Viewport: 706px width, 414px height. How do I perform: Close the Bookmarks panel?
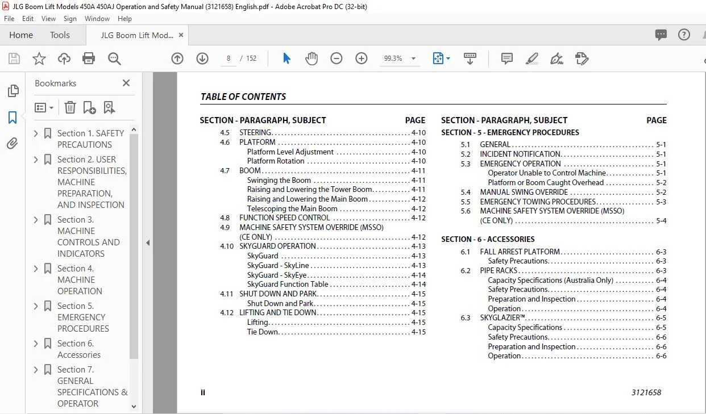click(x=126, y=83)
